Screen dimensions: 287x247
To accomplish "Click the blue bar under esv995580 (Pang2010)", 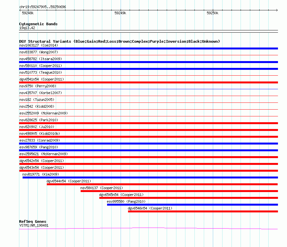I will [192, 205].
